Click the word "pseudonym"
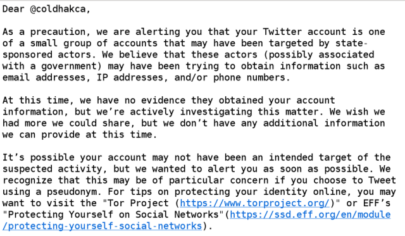Image resolution: width=405 pixels, height=236 pixels. tap(72, 192)
